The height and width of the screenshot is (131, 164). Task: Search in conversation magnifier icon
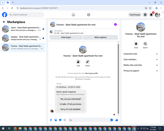tap(145, 44)
